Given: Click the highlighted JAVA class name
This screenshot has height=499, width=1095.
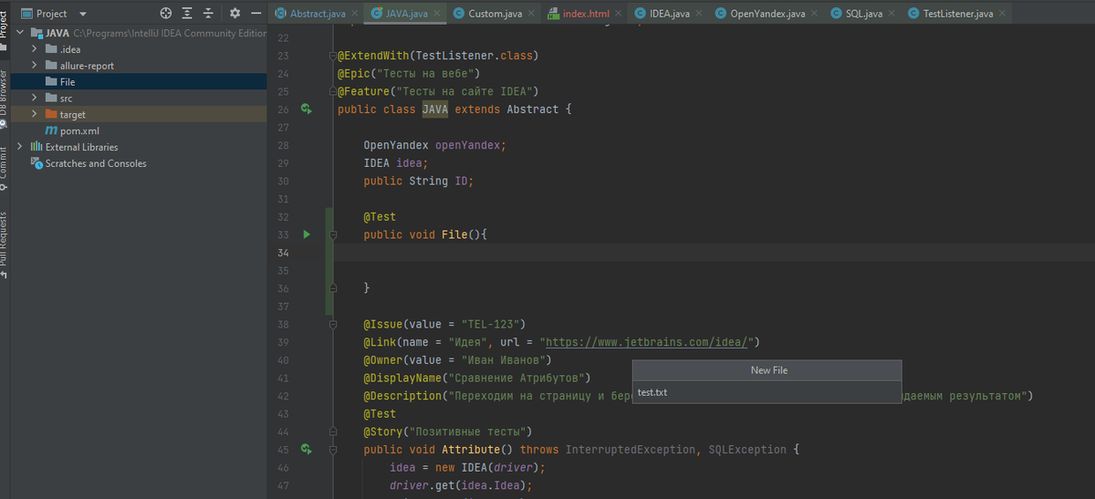Looking at the screenshot, I should 435,109.
